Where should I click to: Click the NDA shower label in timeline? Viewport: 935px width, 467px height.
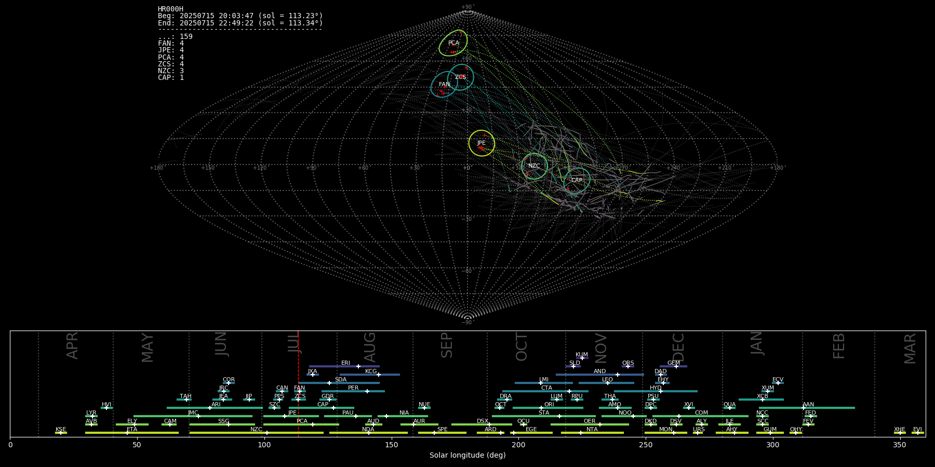(368, 430)
